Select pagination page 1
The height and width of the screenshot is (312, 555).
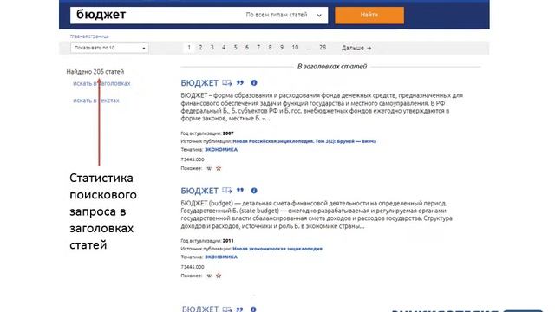point(189,48)
